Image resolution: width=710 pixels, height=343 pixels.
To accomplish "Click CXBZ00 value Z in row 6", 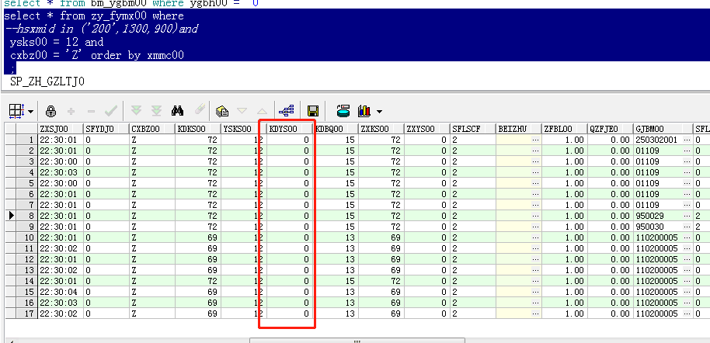I will pos(152,194).
